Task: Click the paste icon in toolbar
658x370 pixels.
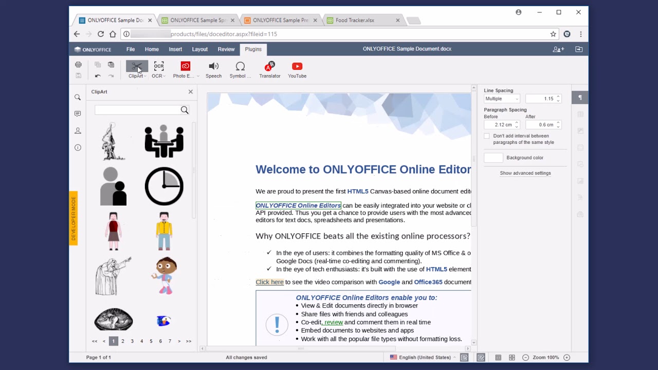Action: pyautogui.click(x=111, y=65)
